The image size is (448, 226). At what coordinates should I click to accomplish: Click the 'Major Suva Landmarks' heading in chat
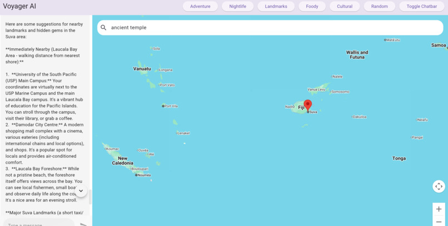click(35, 213)
